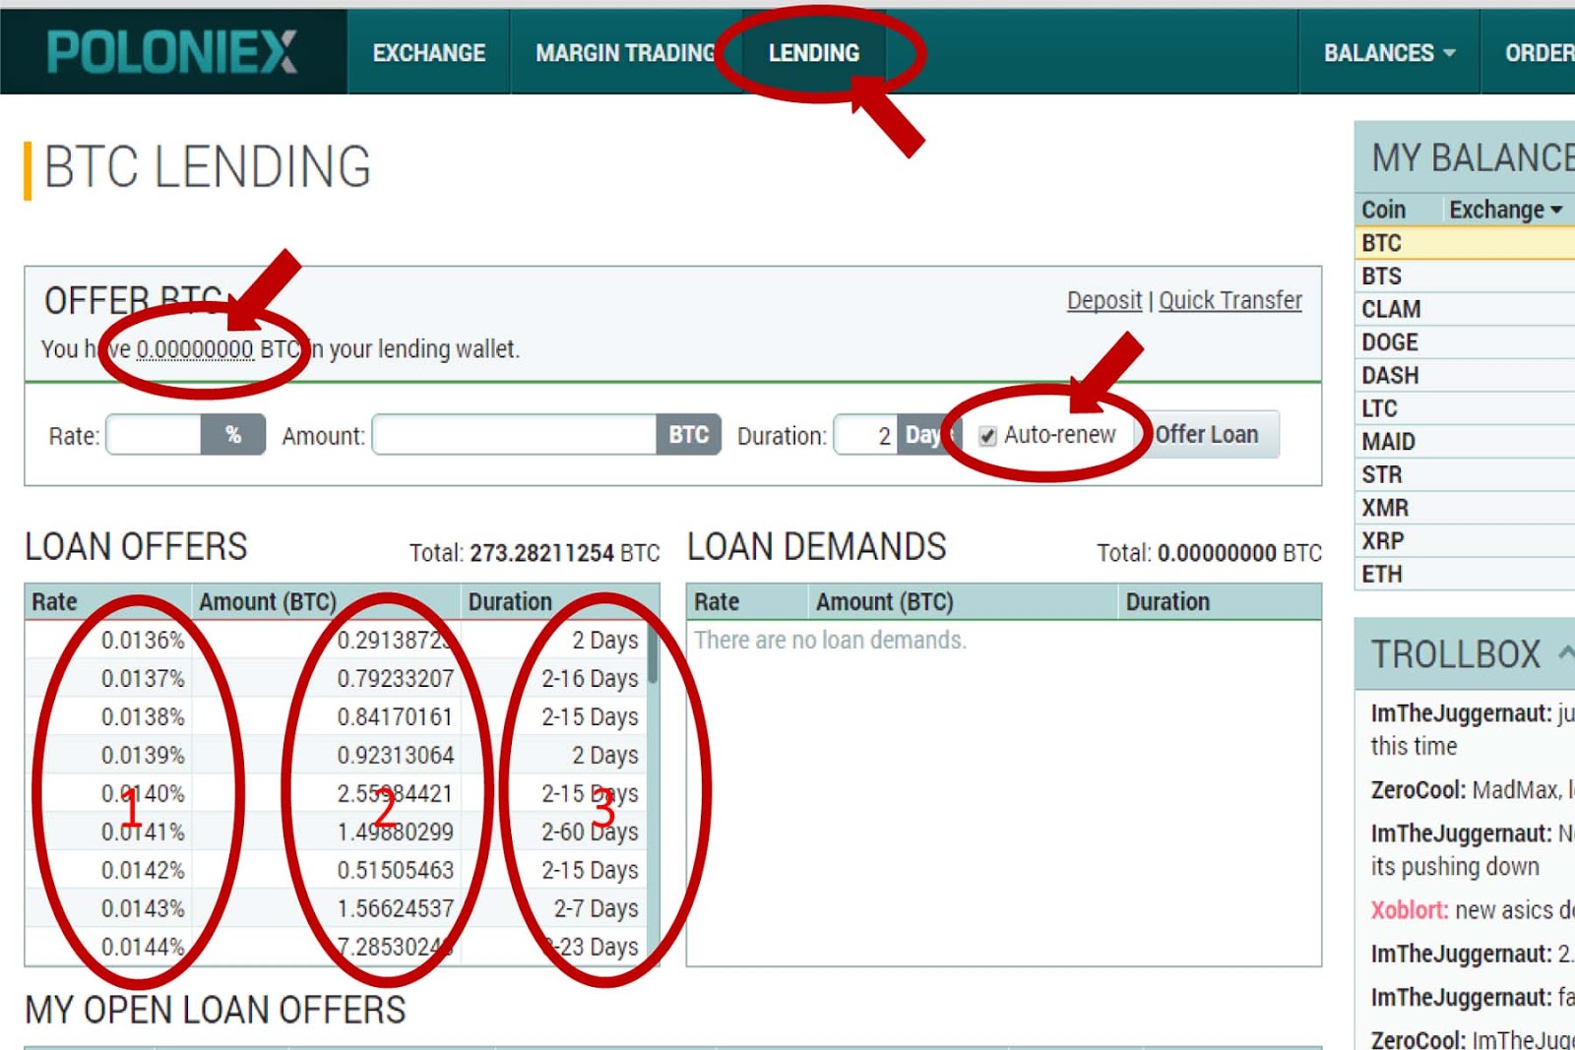The width and height of the screenshot is (1575, 1050).
Task: Click the ZeroCool: MadMax message username
Action: coord(1418,790)
